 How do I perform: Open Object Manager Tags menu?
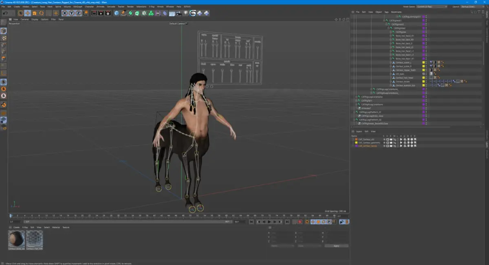(x=386, y=12)
